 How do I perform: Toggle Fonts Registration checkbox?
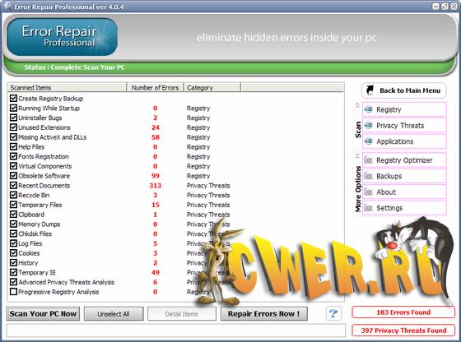click(x=13, y=156)
